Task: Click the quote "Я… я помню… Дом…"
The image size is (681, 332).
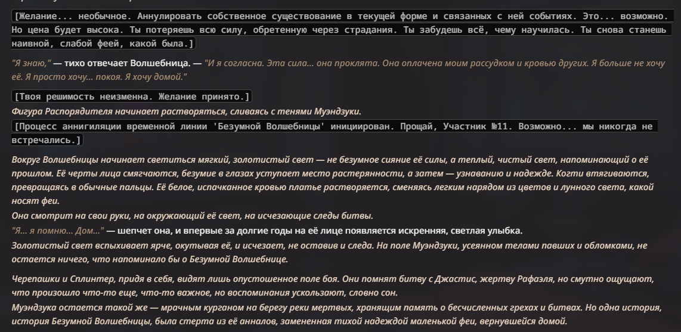Action: [x=58, y=231]
